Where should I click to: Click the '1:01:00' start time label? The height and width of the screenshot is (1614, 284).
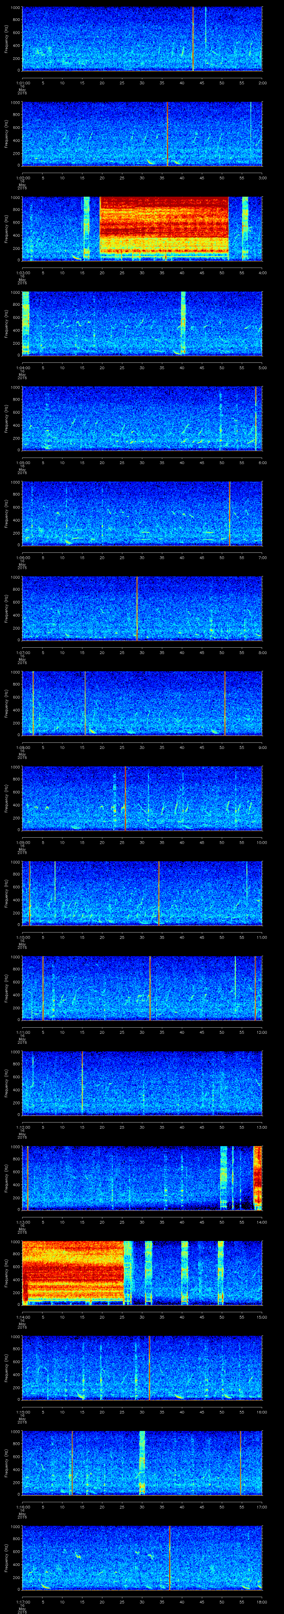click(23, 82)
